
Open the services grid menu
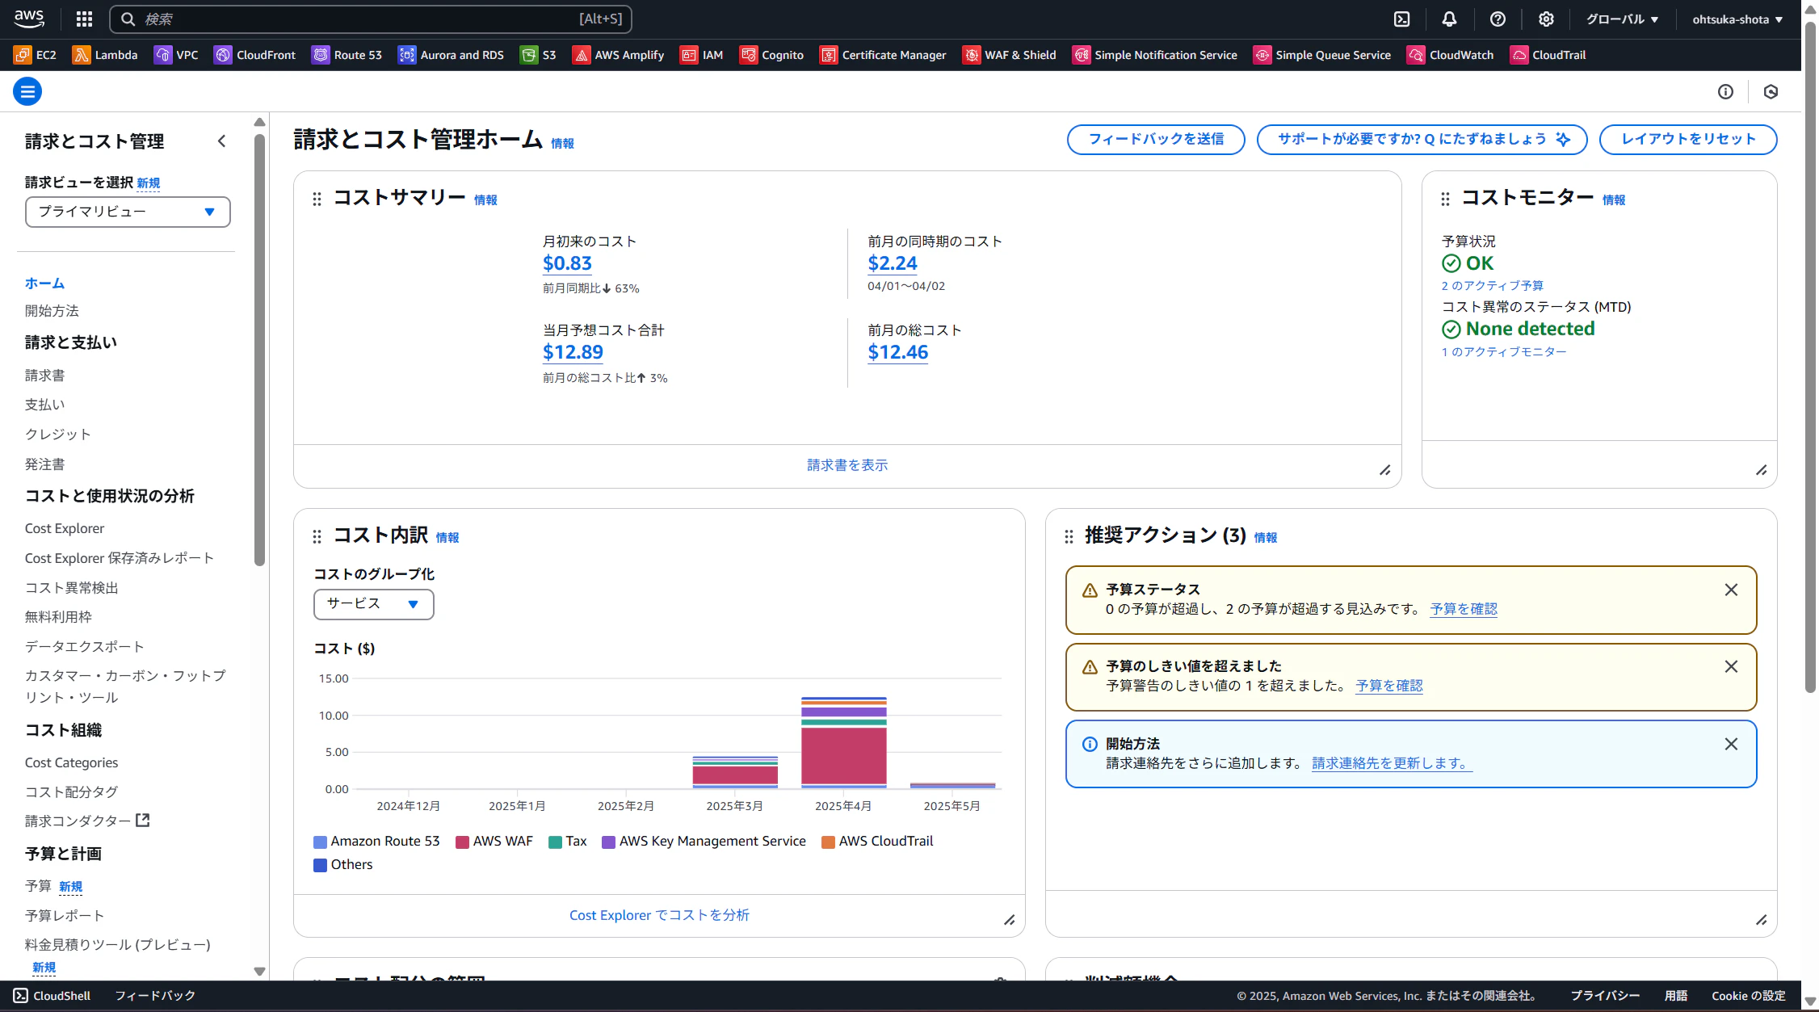click(x=84, y=19)
